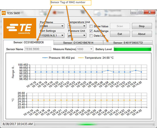Close the TESS 5600 window
Screen dimensions: 157x128
(x=150, y=12)
